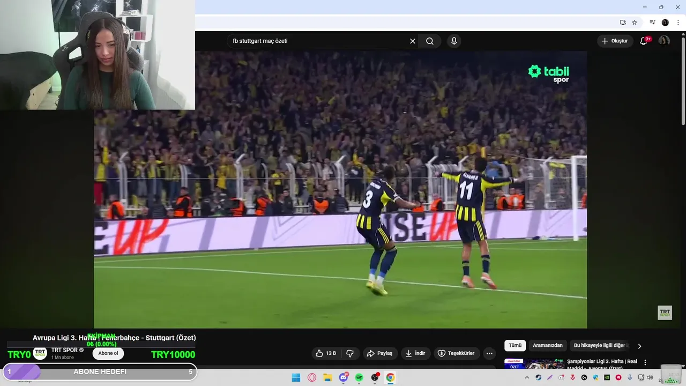686x386 pixels.
Task: Bookmark this page with star icon
Action: (x=635, y=23)
